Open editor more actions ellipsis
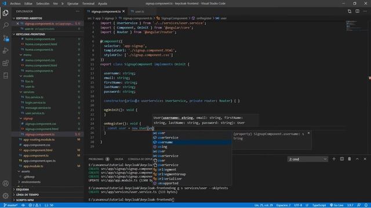 coord(365,11)
